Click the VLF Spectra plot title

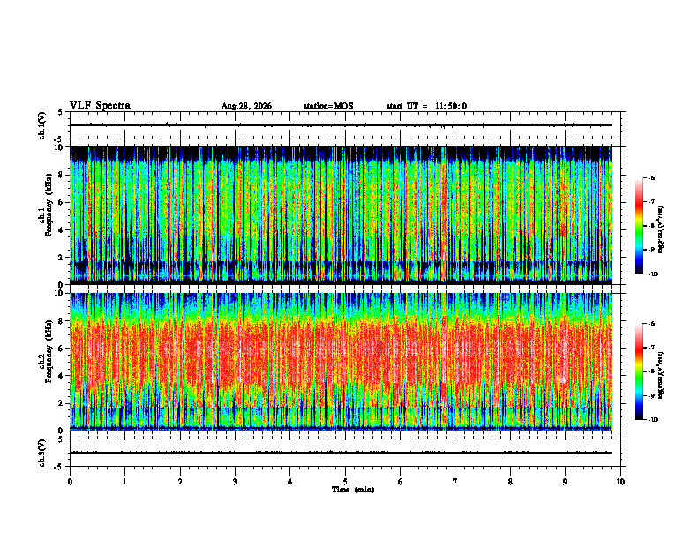[100, 106]
